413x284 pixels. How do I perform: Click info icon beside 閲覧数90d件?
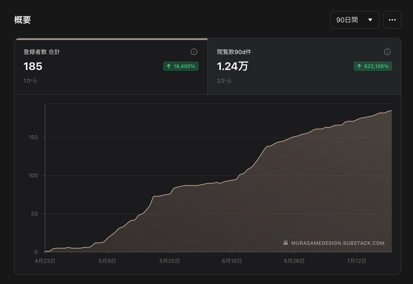pyautogui.click(x=387, y=52)
